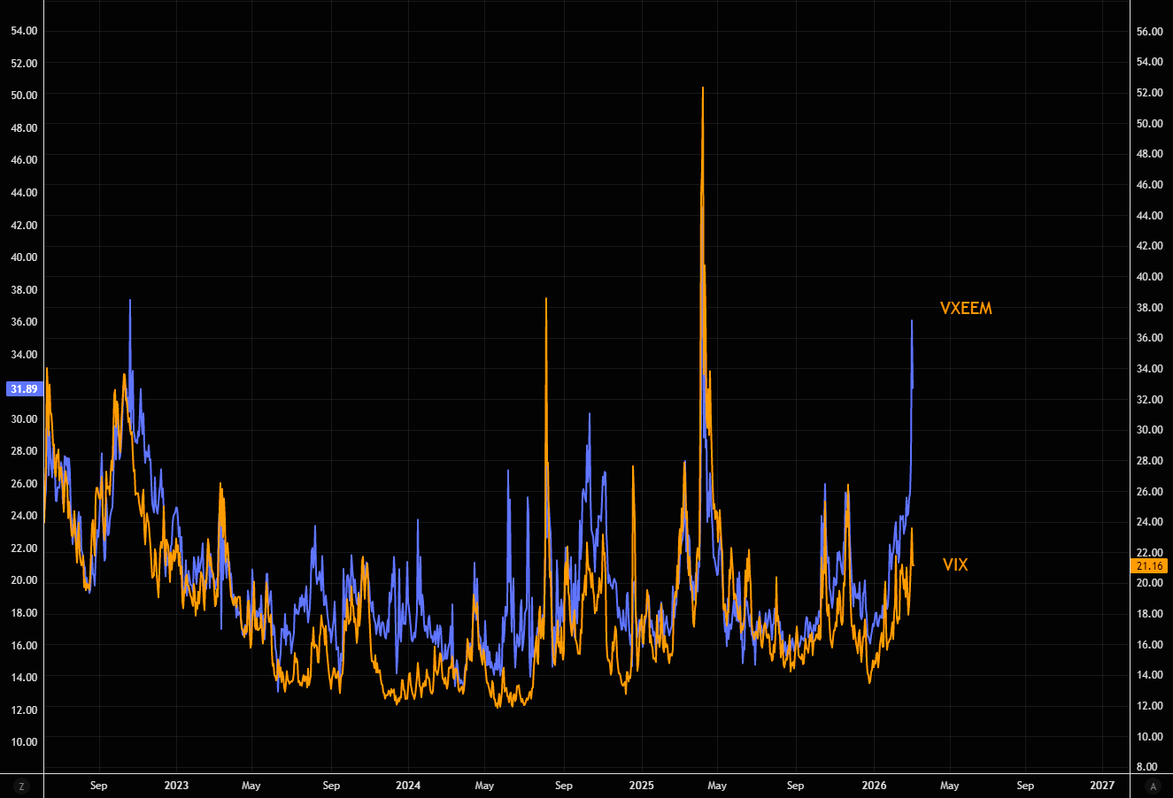Click 10.00 on the left price scale
This screenshot has width=1173, height=798.
(x=24, y=742)
